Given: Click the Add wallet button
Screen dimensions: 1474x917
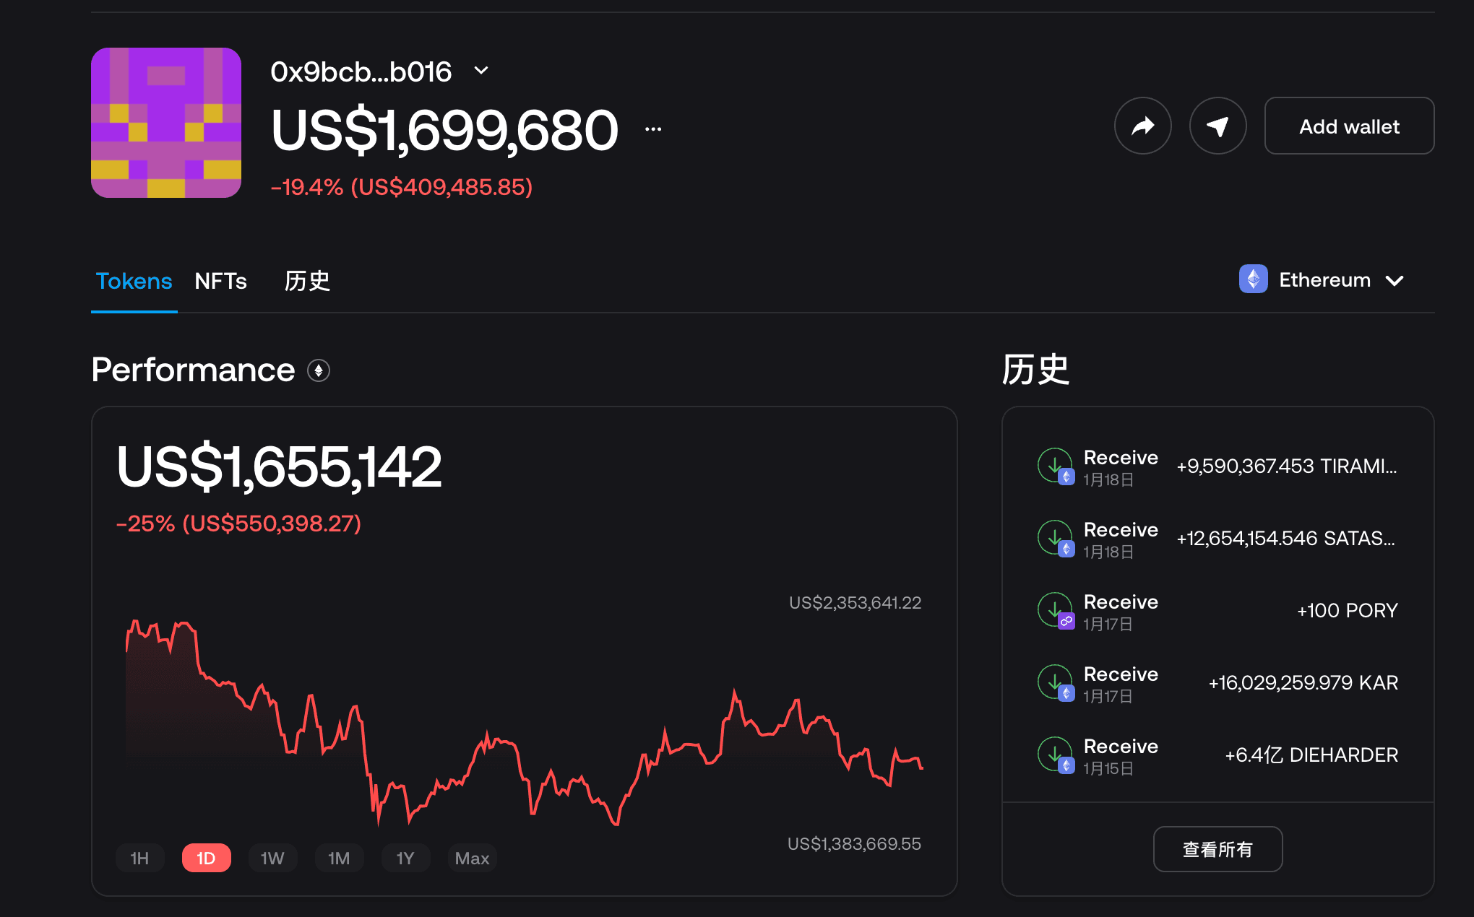Looking at the screenshot, I should click(x=1348, y=126).
